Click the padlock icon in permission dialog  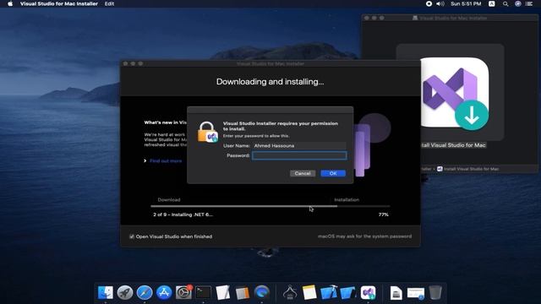pos(207,132)
